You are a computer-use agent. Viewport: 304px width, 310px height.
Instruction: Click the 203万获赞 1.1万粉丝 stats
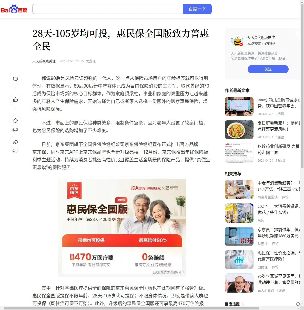coord(261,44)
